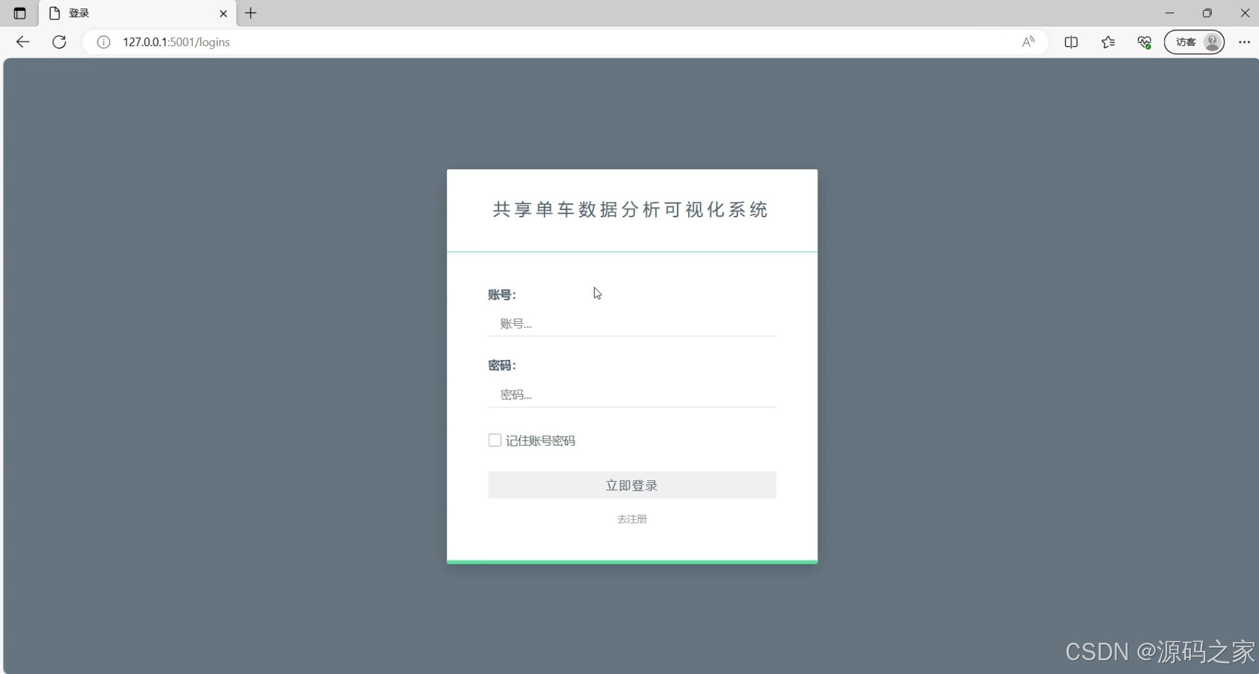
Task: Open split screen view icon
Action: [x=1071, y=42]
